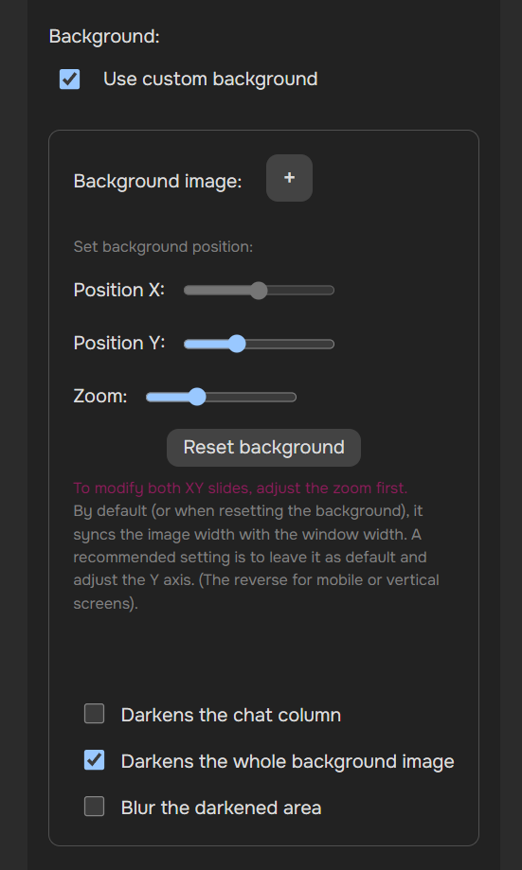Click 'Darkens the whole background image' label text
This screenshot has width=522, height=870.
pos(288,761)
